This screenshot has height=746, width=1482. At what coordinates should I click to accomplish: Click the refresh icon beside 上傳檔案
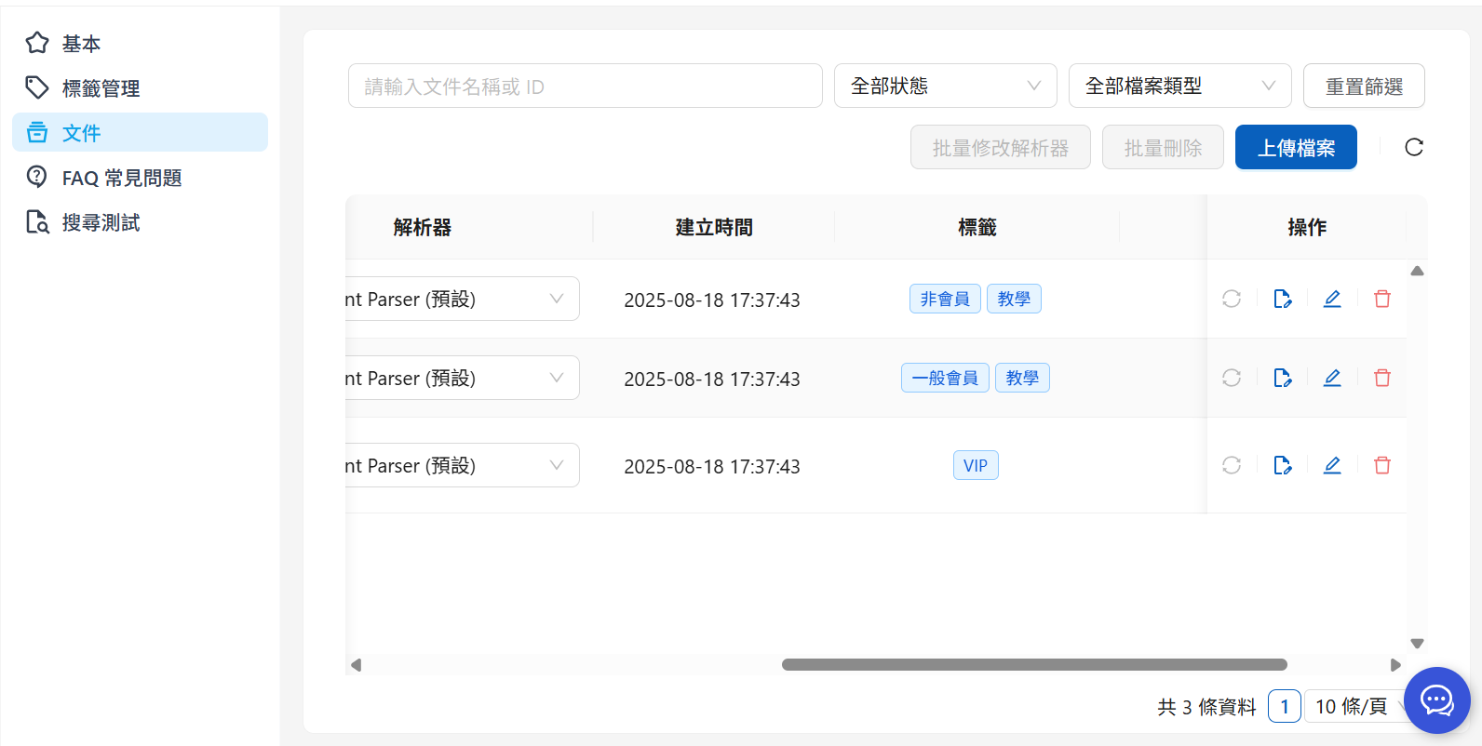point(1413,147)
